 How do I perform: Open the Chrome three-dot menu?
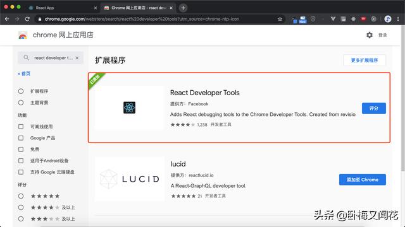pos(398,19)
